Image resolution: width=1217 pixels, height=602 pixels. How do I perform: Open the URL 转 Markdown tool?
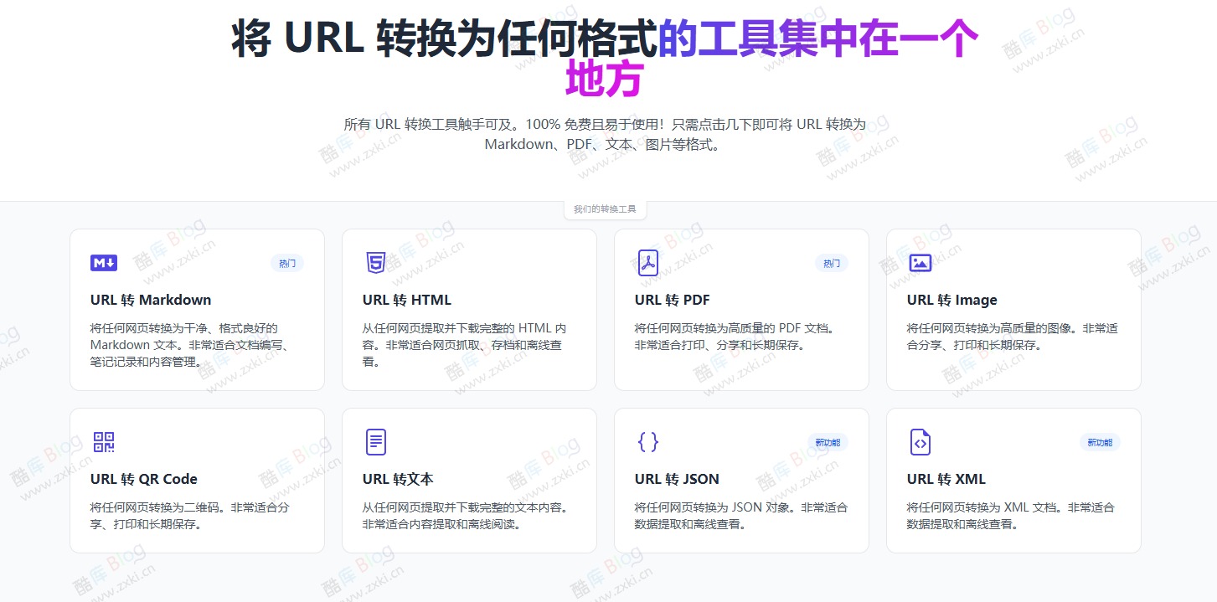pos(150,300)
